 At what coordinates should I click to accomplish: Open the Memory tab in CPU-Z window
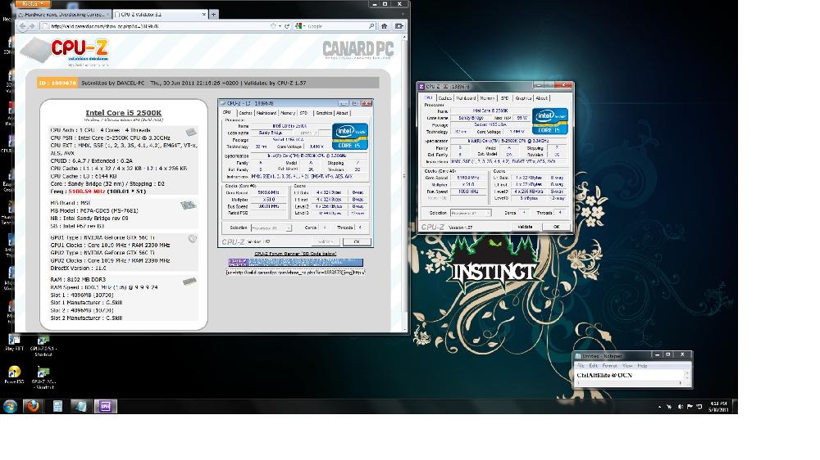(487, 97)
